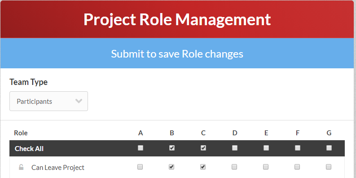356x178 pixels.
Task: Check the Check All box for column A
Action: 141,148
